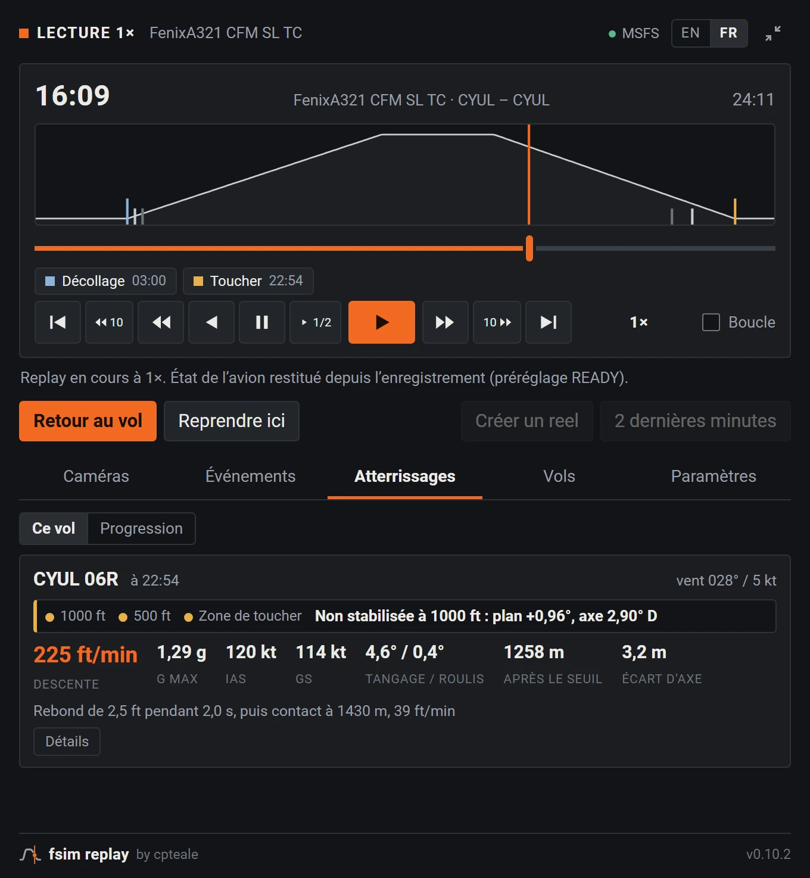Image resolution: width=810 pixels, height=878 pixels.
Task: Jump to the start of the recording
Action: coord(58,322)
